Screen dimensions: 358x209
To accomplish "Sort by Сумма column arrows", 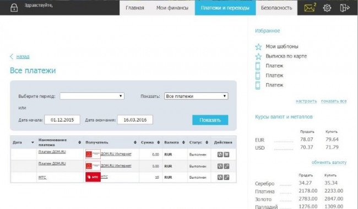I will pos(159,142).
